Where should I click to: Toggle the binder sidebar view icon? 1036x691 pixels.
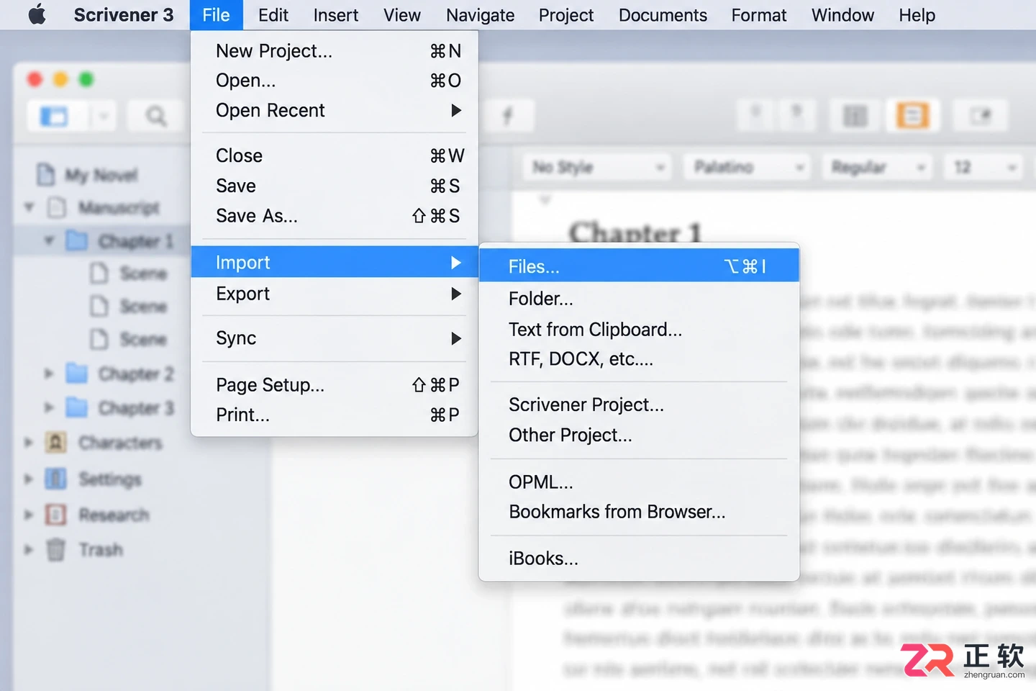pyautogui.click(x=54, y=116)
